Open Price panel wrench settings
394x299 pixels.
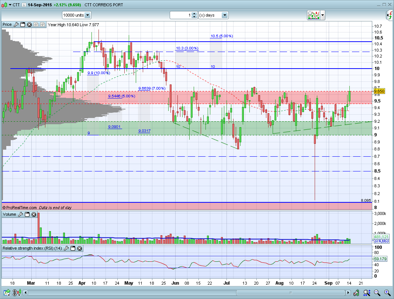click(x=16, y=25)
